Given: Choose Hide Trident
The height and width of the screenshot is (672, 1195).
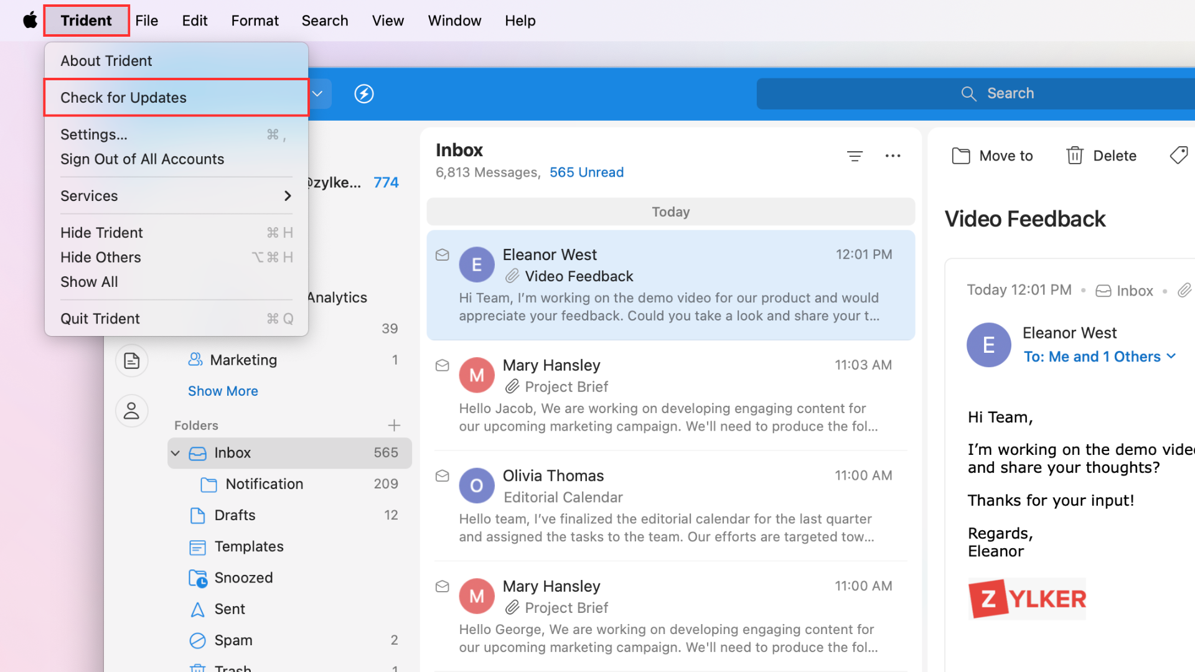Looking at the screenshot, I should [x=176, y=233].
